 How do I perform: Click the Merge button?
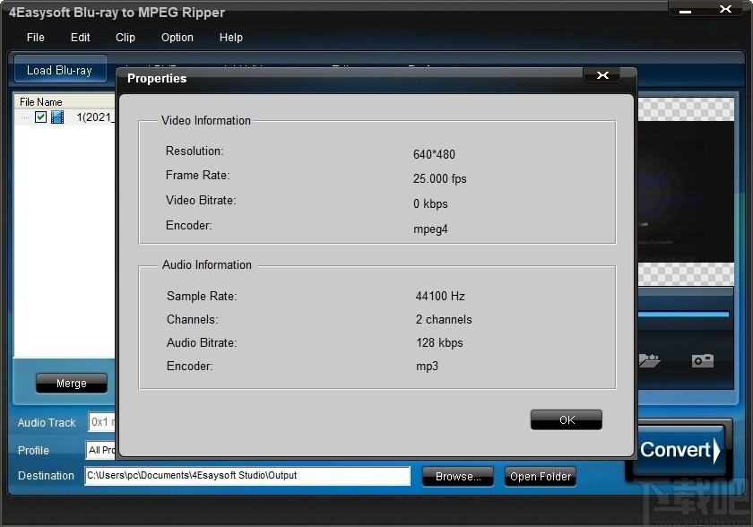pos(72,383)
